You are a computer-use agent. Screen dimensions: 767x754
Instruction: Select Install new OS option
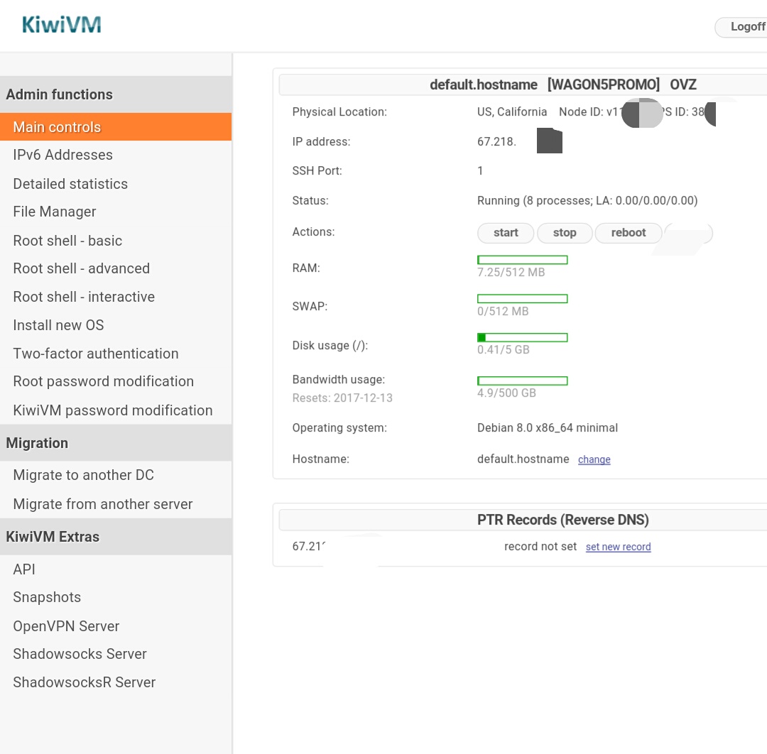tap(58, 325)
